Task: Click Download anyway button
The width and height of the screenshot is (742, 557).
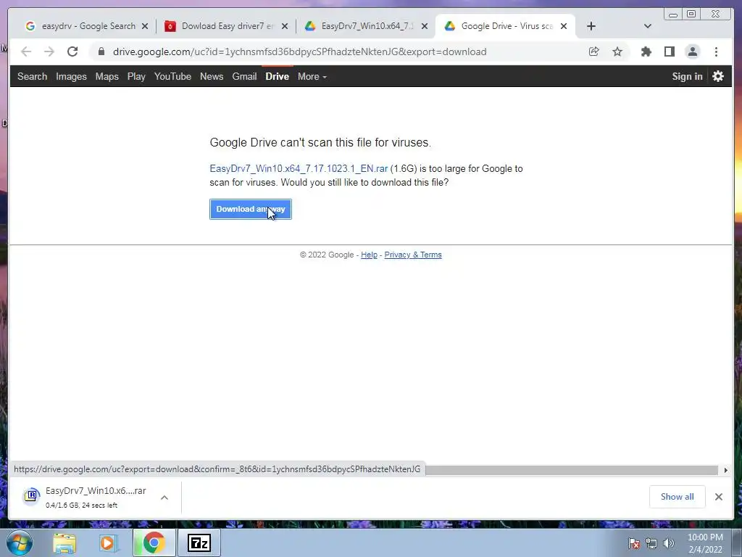Action: 251,210
